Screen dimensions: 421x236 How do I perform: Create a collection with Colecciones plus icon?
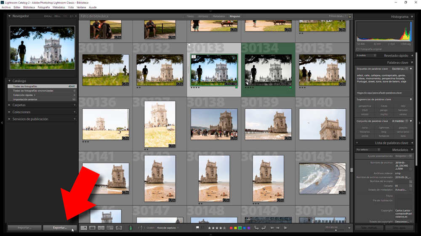(x=75, y=112)
